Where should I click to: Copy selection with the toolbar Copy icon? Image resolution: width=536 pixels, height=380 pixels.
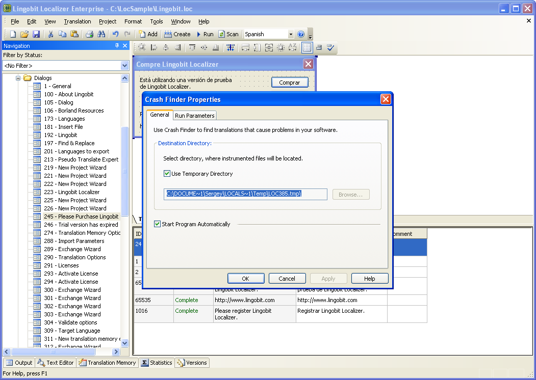(62, 34)
